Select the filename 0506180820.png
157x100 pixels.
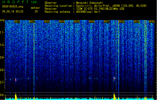point(13,7)
